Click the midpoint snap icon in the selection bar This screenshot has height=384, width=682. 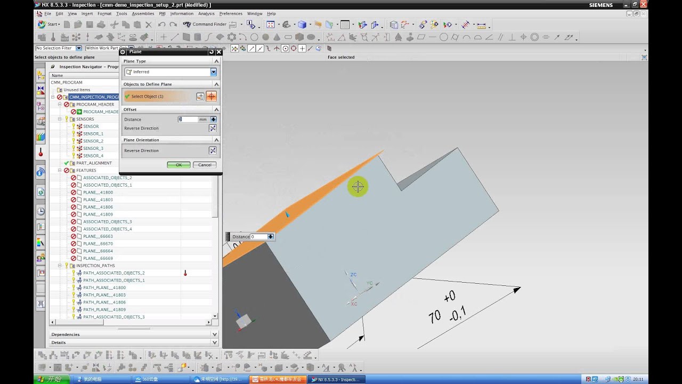point(260,48)
